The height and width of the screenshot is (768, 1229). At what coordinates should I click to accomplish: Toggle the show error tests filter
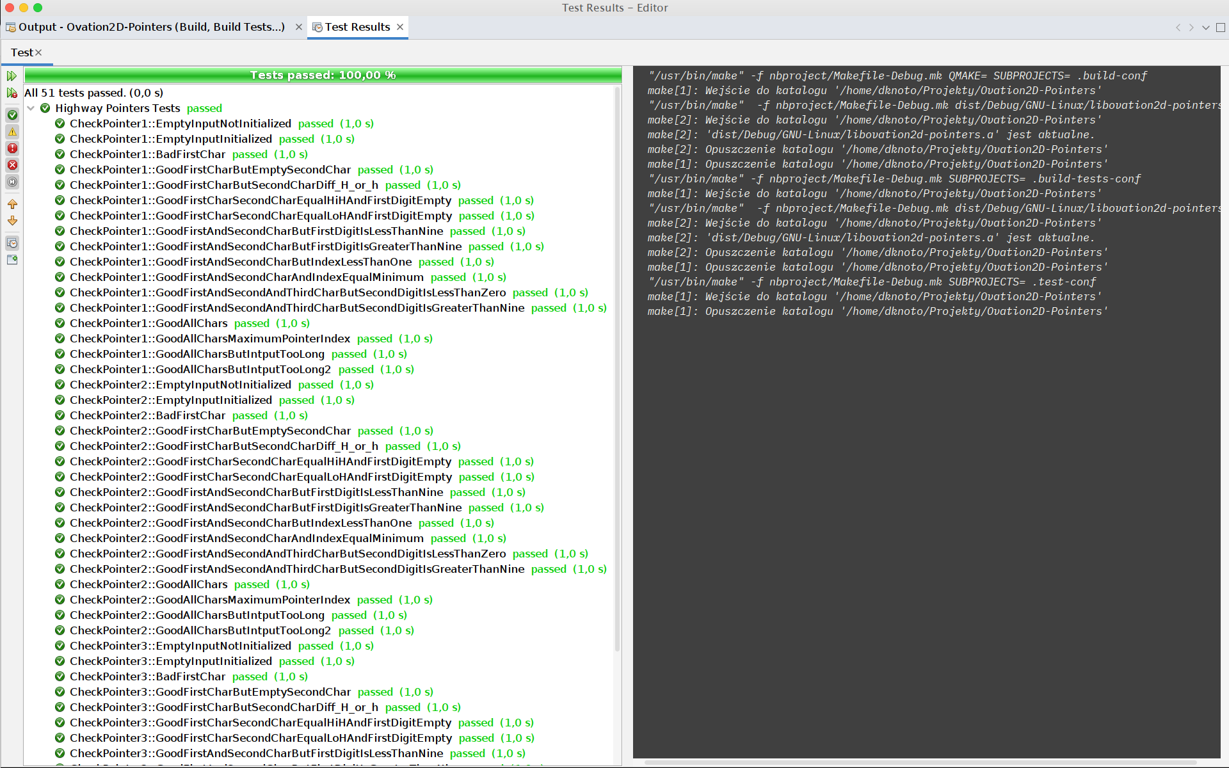[x=12, y=165]
